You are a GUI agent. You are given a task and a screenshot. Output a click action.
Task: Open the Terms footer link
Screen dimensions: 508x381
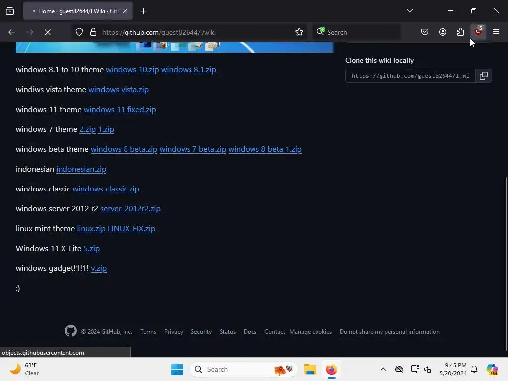[x=148, y=332]
